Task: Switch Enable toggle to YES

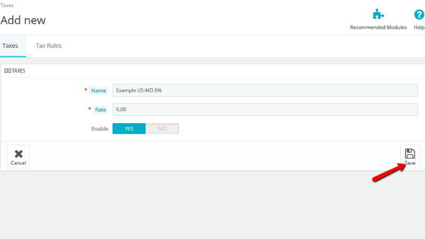Action: pyautogui.click(x=129, y=129)
